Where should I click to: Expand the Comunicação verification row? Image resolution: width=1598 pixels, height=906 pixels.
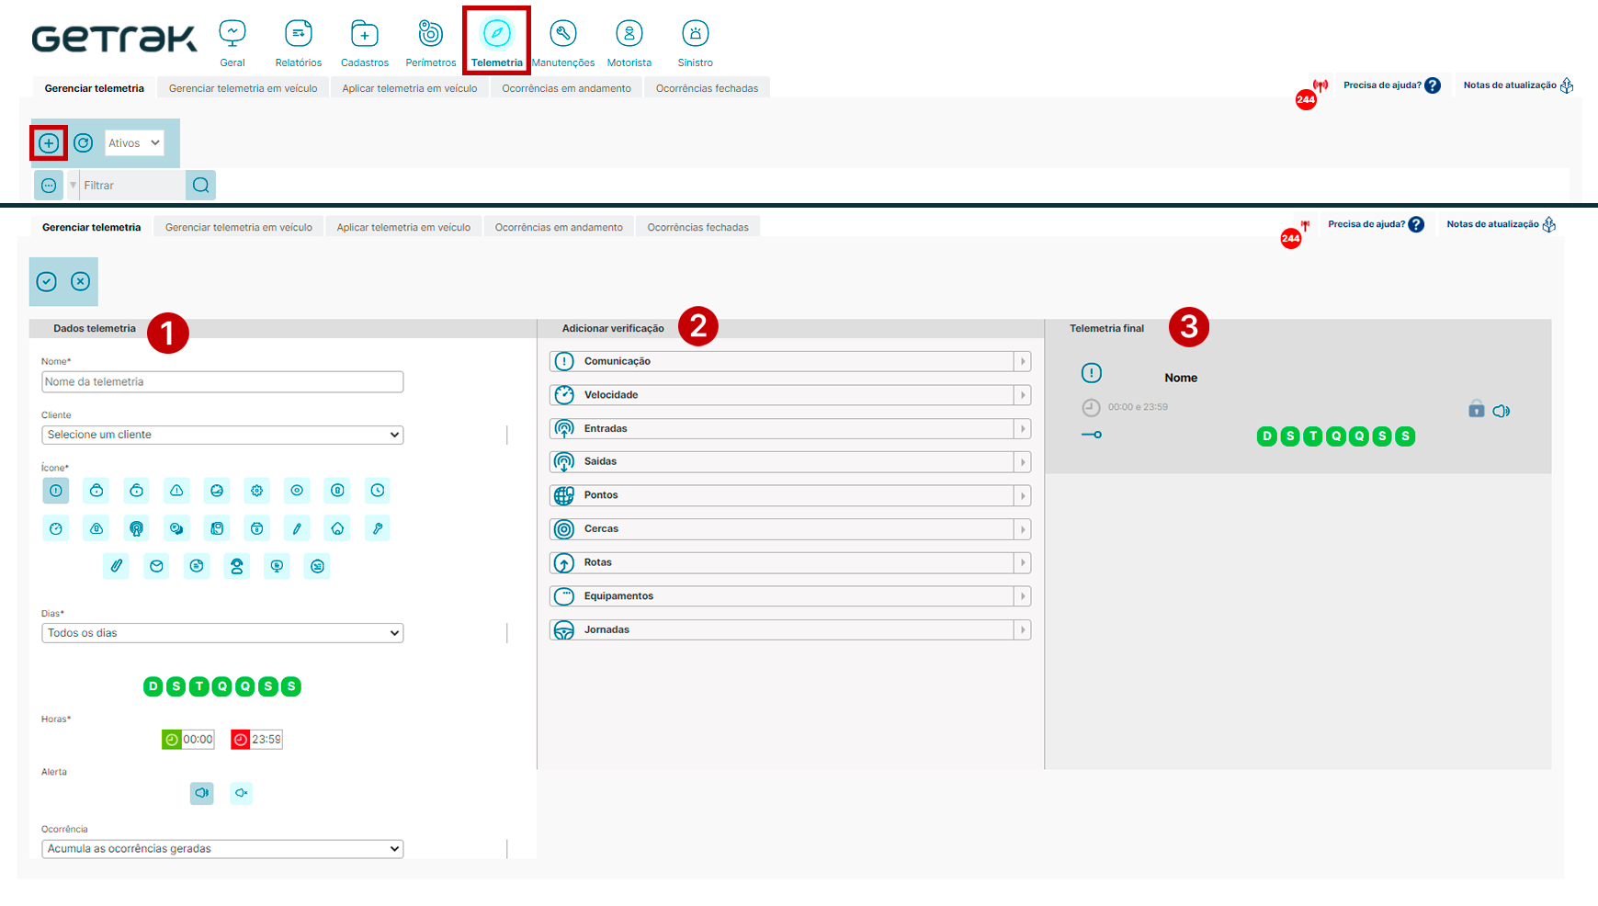tap(790, 362)
